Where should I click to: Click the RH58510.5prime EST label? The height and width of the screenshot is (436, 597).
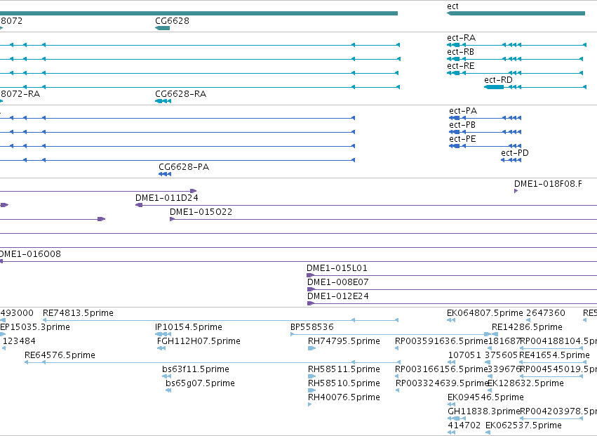click(x=344, y=383)
